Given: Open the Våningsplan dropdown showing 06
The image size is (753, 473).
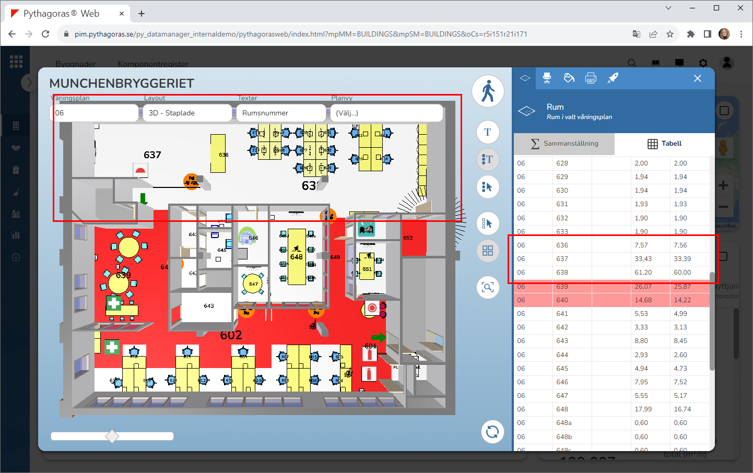Looking at the screenshot, I should tap(94, 113).
